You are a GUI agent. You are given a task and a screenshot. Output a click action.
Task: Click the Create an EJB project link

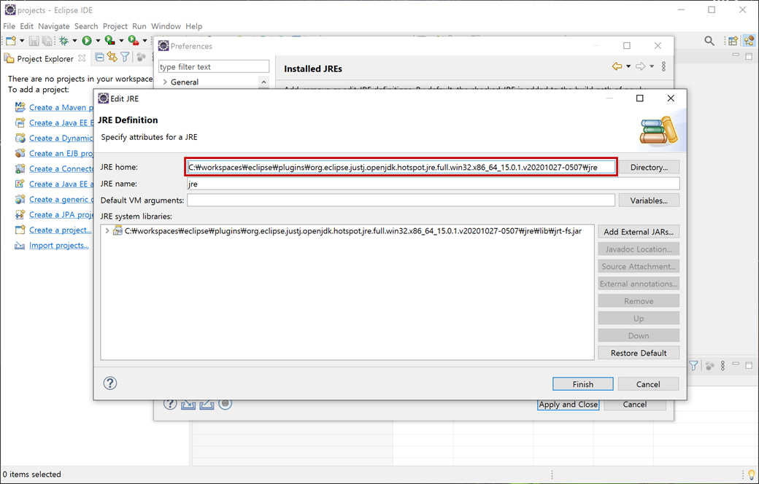coord(61,153)
